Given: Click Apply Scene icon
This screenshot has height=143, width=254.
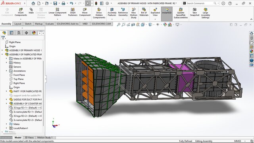Looking at the screenshot, I should tap(170, 25).
